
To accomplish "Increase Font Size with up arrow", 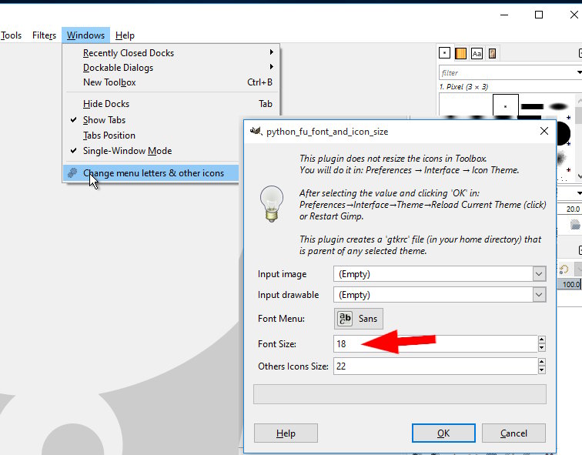I will click(541, 340).
